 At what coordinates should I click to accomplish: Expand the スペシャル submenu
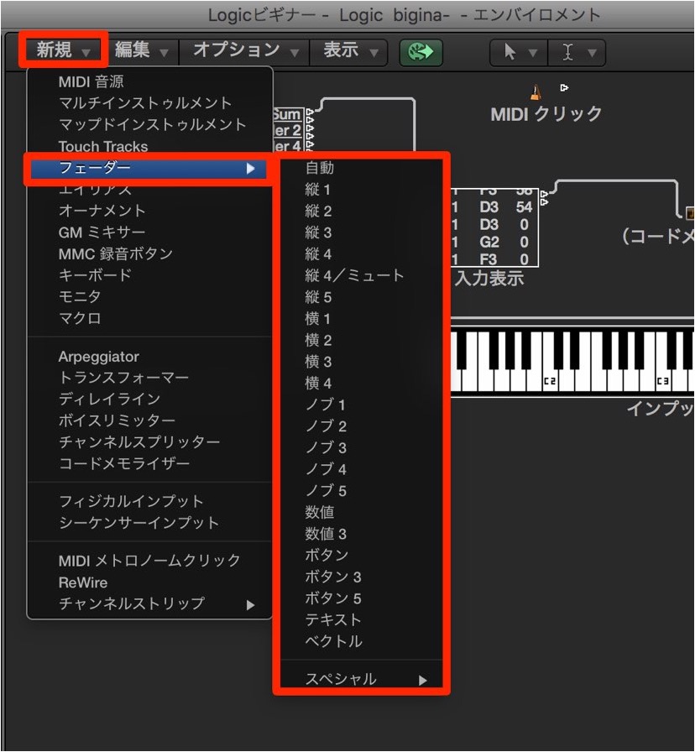pos(361,679)
